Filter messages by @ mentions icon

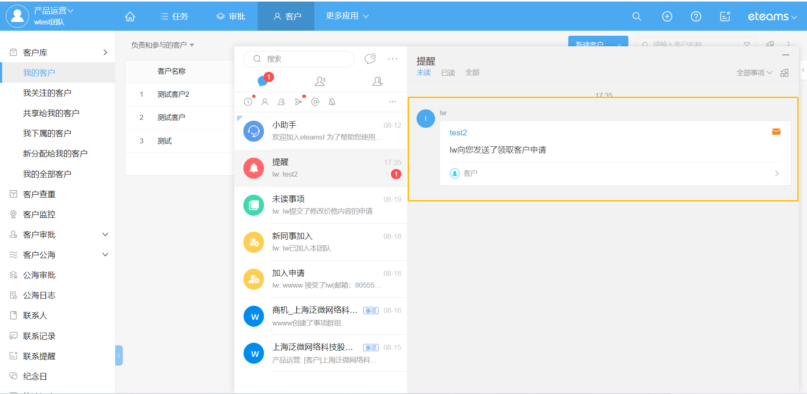pyautogui.click(x=315, y=102)
